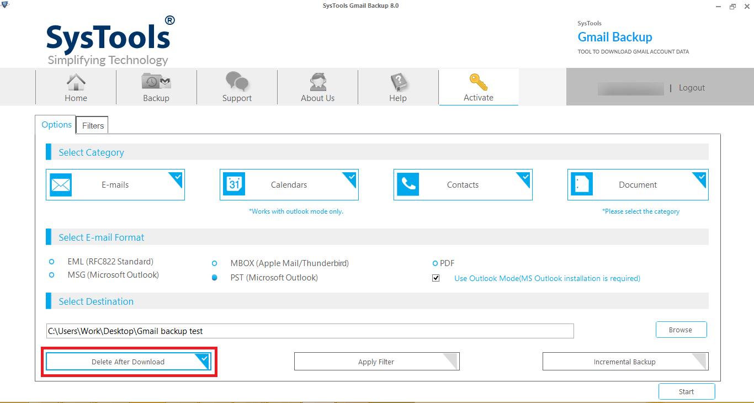The height and width of the screenshot is (403, 754).
Task: Select the MBOX email format
Action: coord(214,263)
